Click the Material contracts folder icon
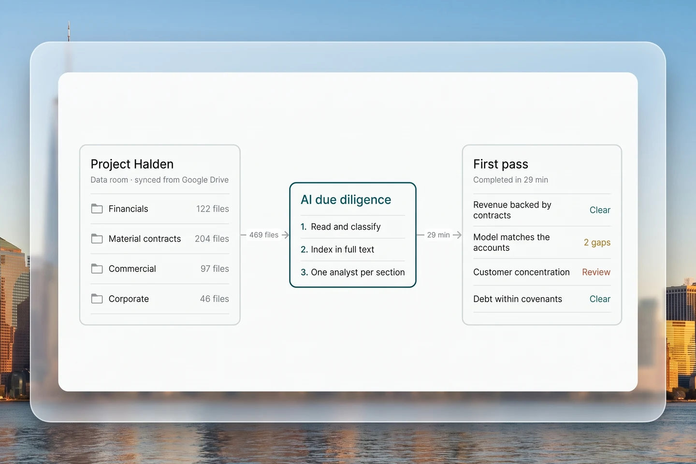Viewport: 696px width, 464px height. (x=97, y=239)
